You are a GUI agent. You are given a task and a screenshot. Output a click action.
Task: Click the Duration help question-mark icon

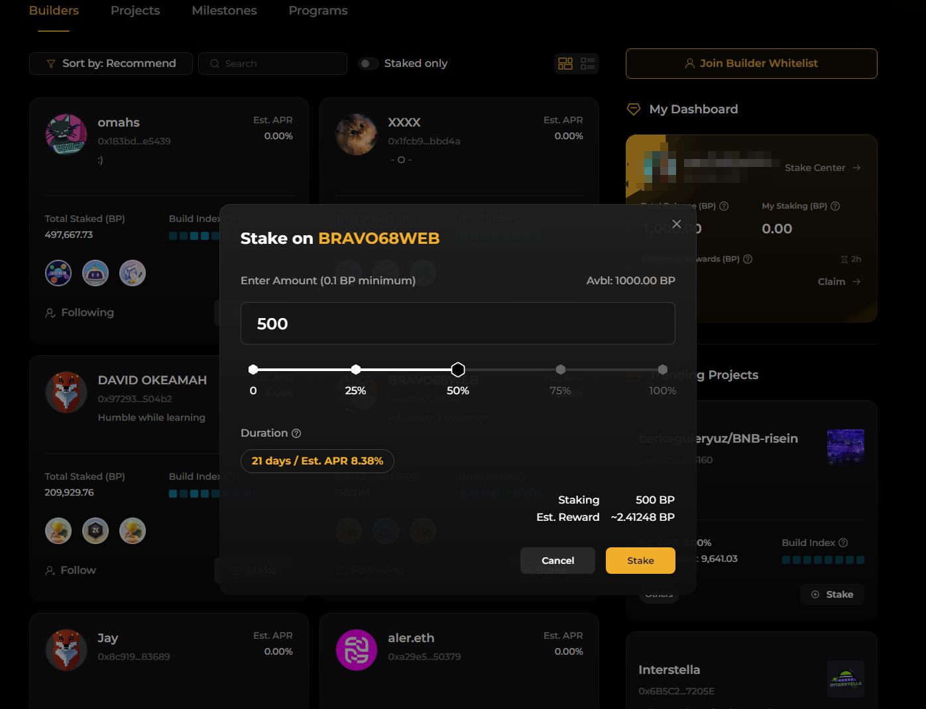(296, 433)
